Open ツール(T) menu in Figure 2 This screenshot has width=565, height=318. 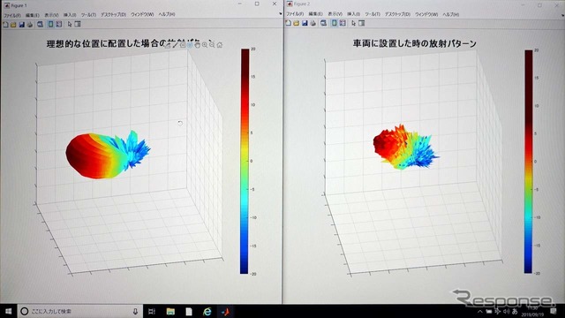(x=373, y=14)
